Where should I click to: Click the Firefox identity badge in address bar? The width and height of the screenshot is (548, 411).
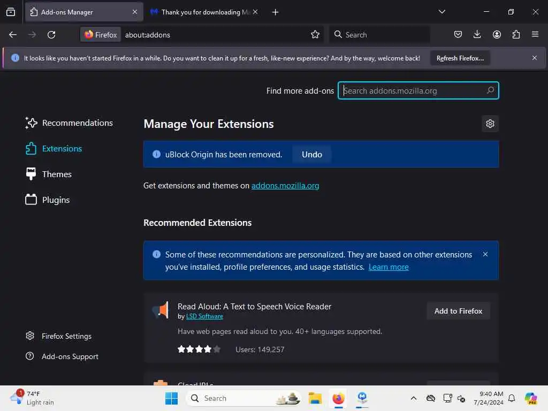coord(101,35)
